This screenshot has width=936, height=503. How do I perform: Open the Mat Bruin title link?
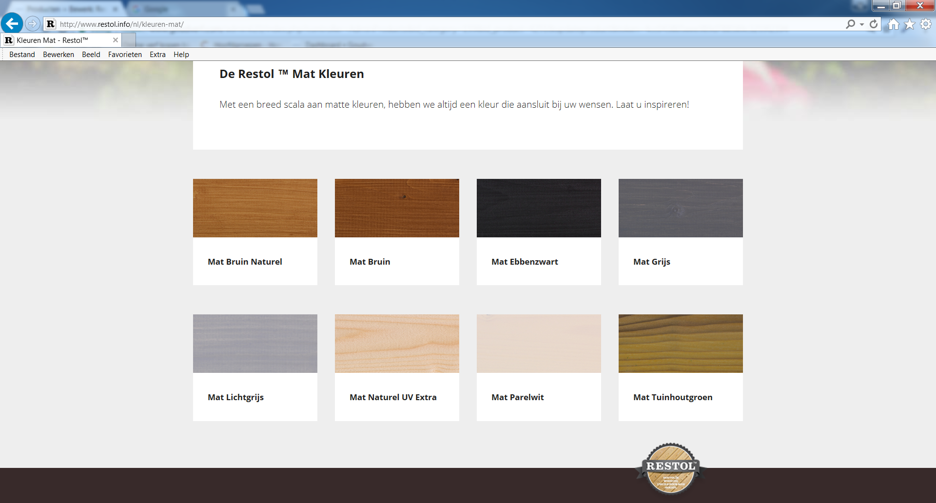pos(370,262)
